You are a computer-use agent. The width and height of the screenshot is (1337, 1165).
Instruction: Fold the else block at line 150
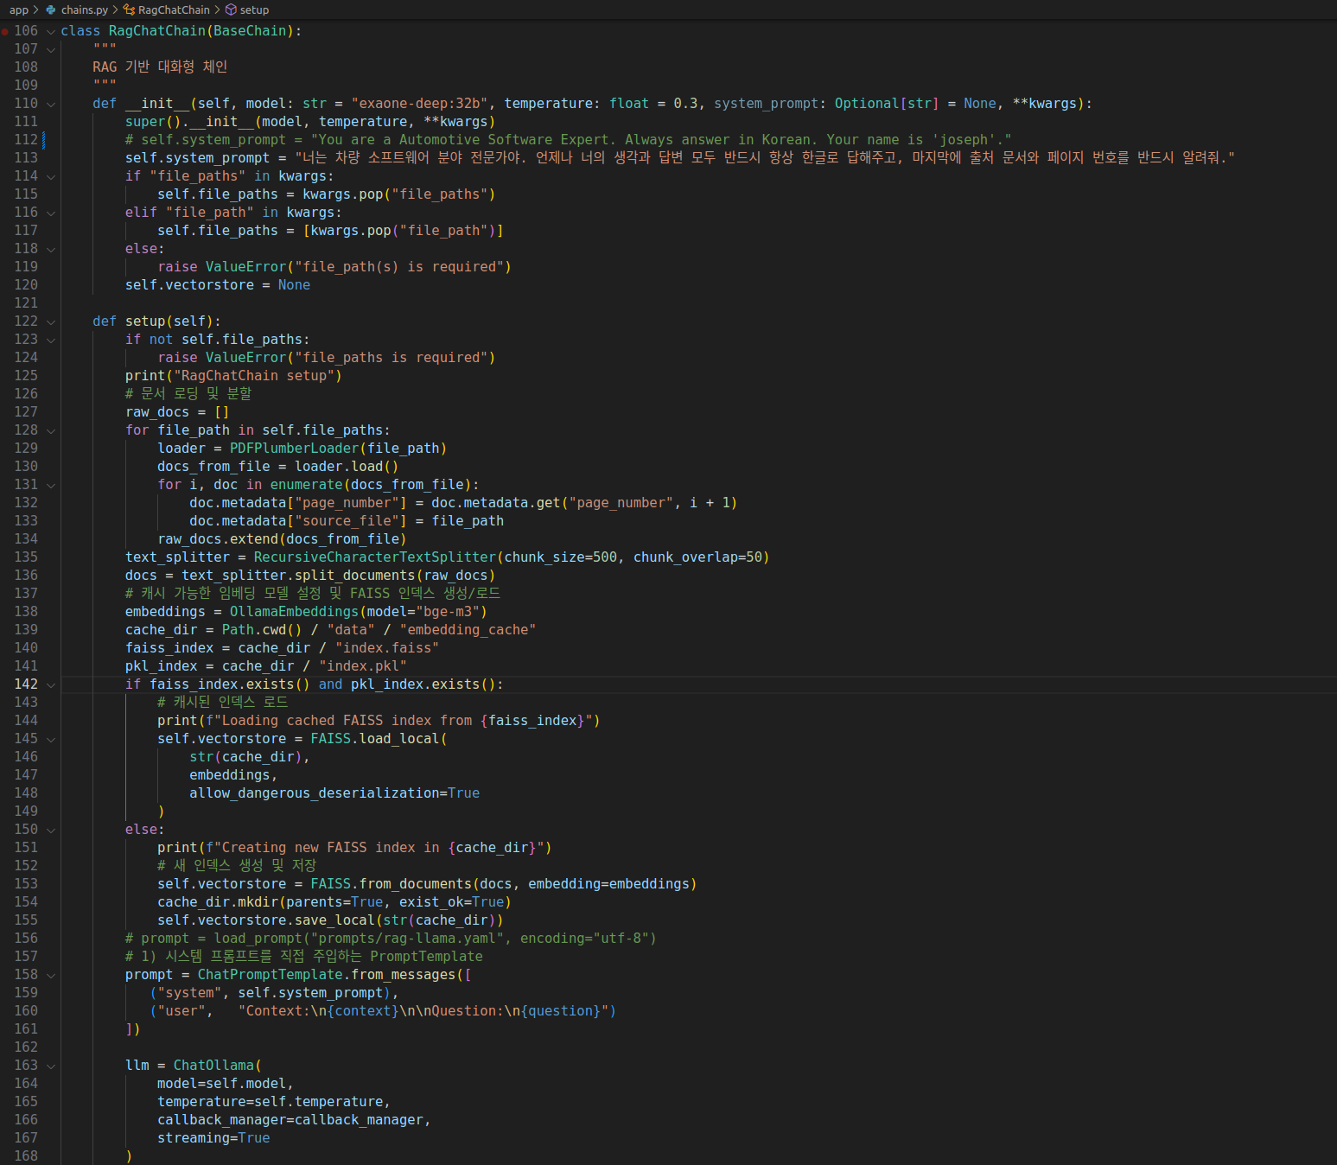tap(51, 830)
